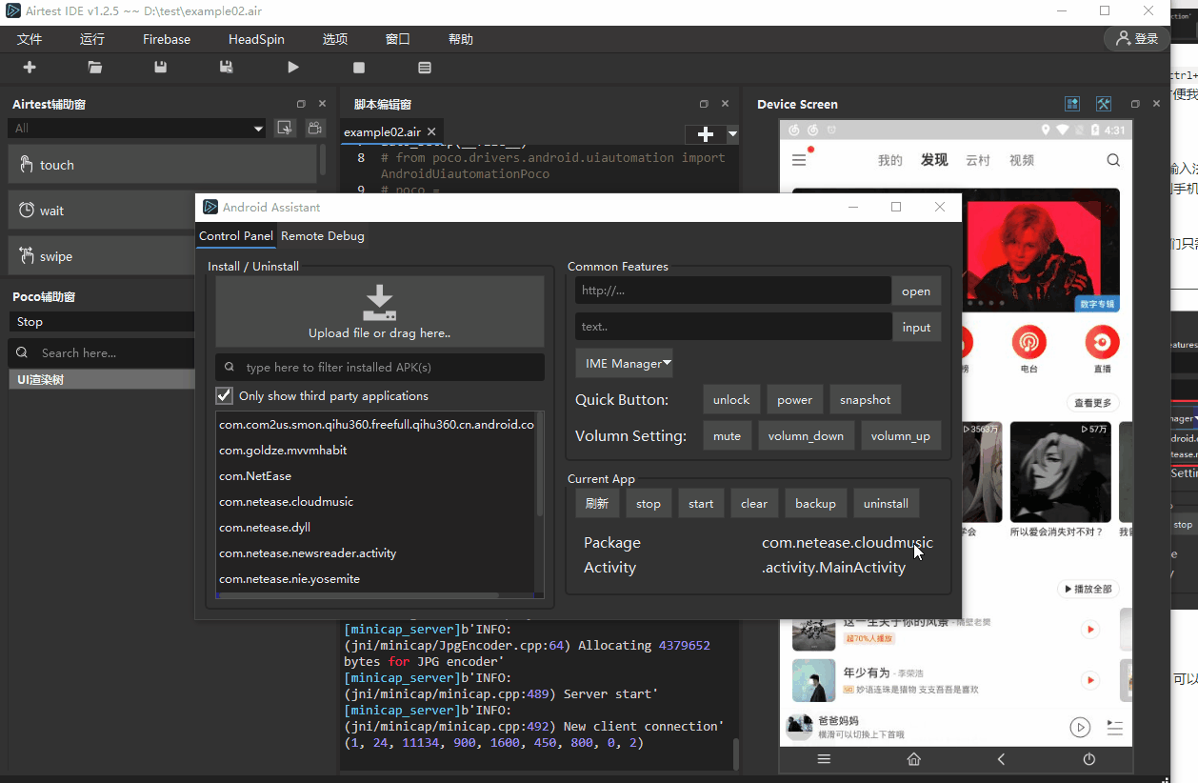Open the 选项 menu
The image size is (1198, 783).
click(x=335, y=39)
